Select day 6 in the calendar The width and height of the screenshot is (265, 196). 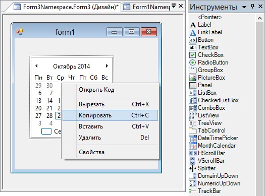click(40, 93)
